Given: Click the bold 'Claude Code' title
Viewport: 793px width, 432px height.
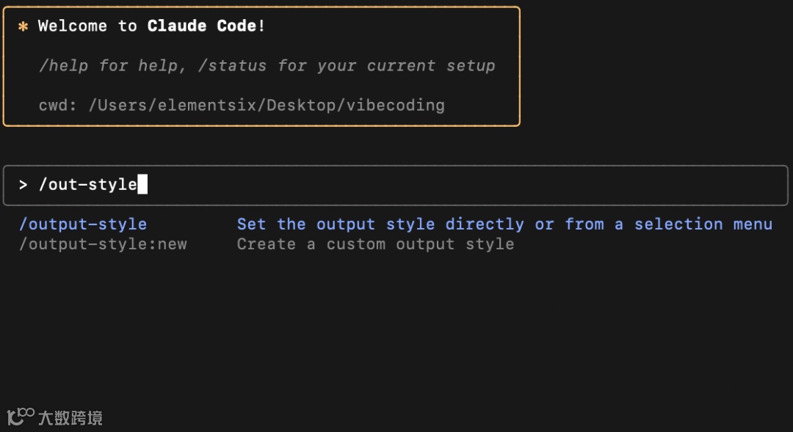Looking at the screenshot, I should (x=202, y=26).
